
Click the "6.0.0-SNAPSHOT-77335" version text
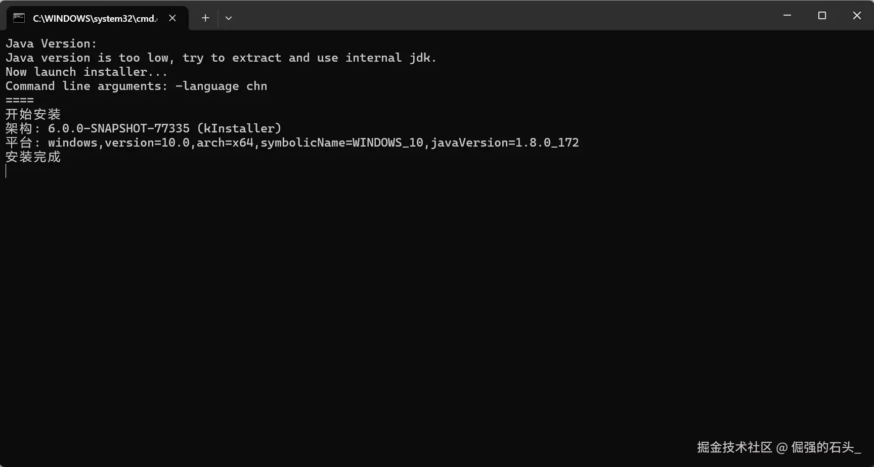pos(119,128)
